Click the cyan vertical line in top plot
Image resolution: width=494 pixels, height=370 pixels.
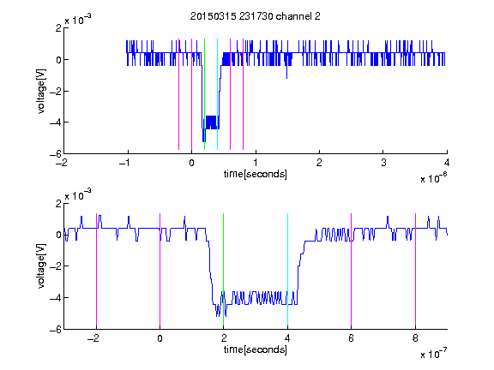[217, 94]
